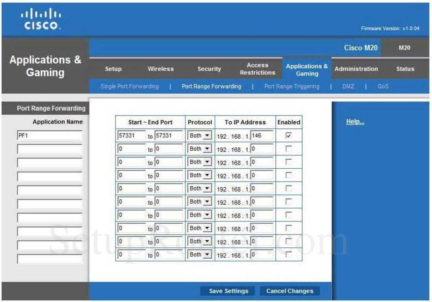Open Access Restrictions tab
This screenshot has height=302, width=432.
click(257, 69)
